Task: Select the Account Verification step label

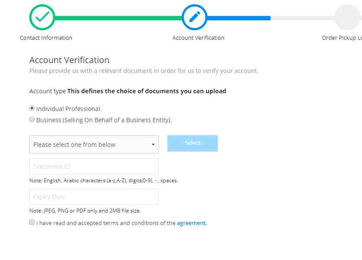Action: click(198, 38)
